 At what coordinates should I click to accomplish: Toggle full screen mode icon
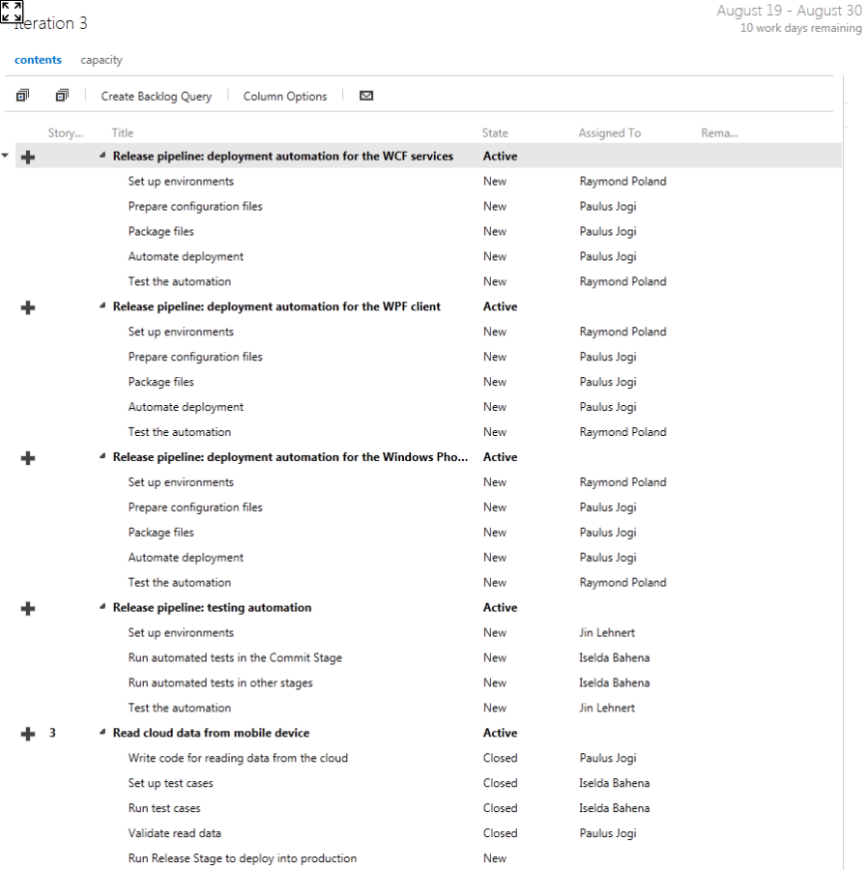pyautogui.click(x=12, y=11)
